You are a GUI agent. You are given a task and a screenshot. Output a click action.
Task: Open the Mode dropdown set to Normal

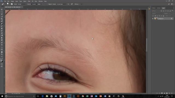tap(22, 4)
